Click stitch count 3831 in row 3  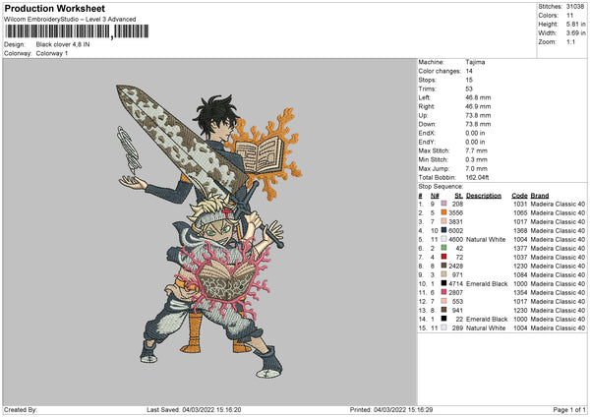[455, 221]
